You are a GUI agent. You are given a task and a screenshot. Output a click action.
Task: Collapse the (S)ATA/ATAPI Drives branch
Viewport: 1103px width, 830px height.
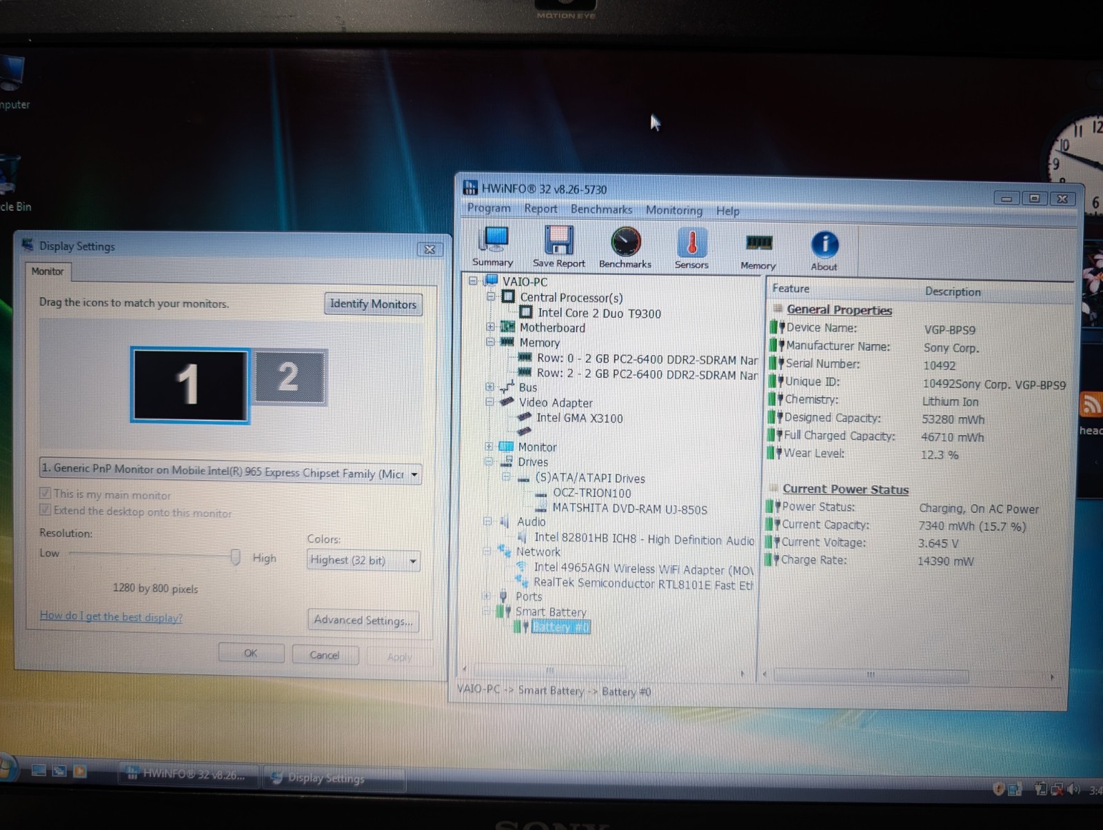[x=506, y=477]
